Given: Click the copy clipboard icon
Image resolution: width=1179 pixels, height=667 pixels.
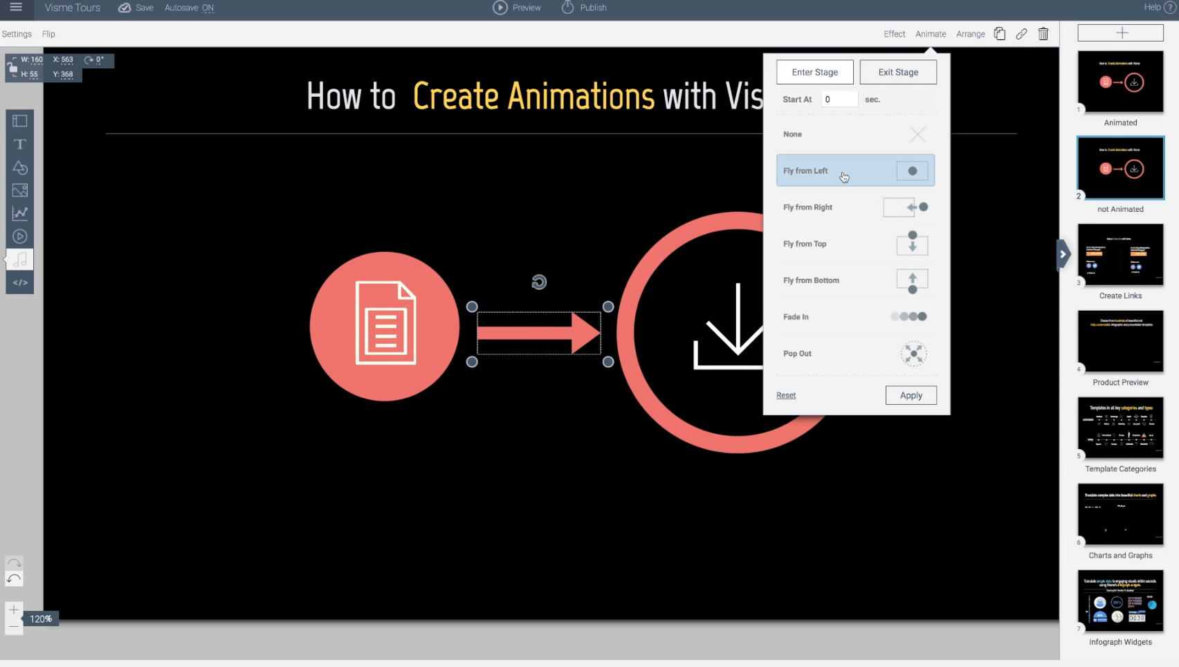Looking at the screenshot, I should tap(1000, 34).
